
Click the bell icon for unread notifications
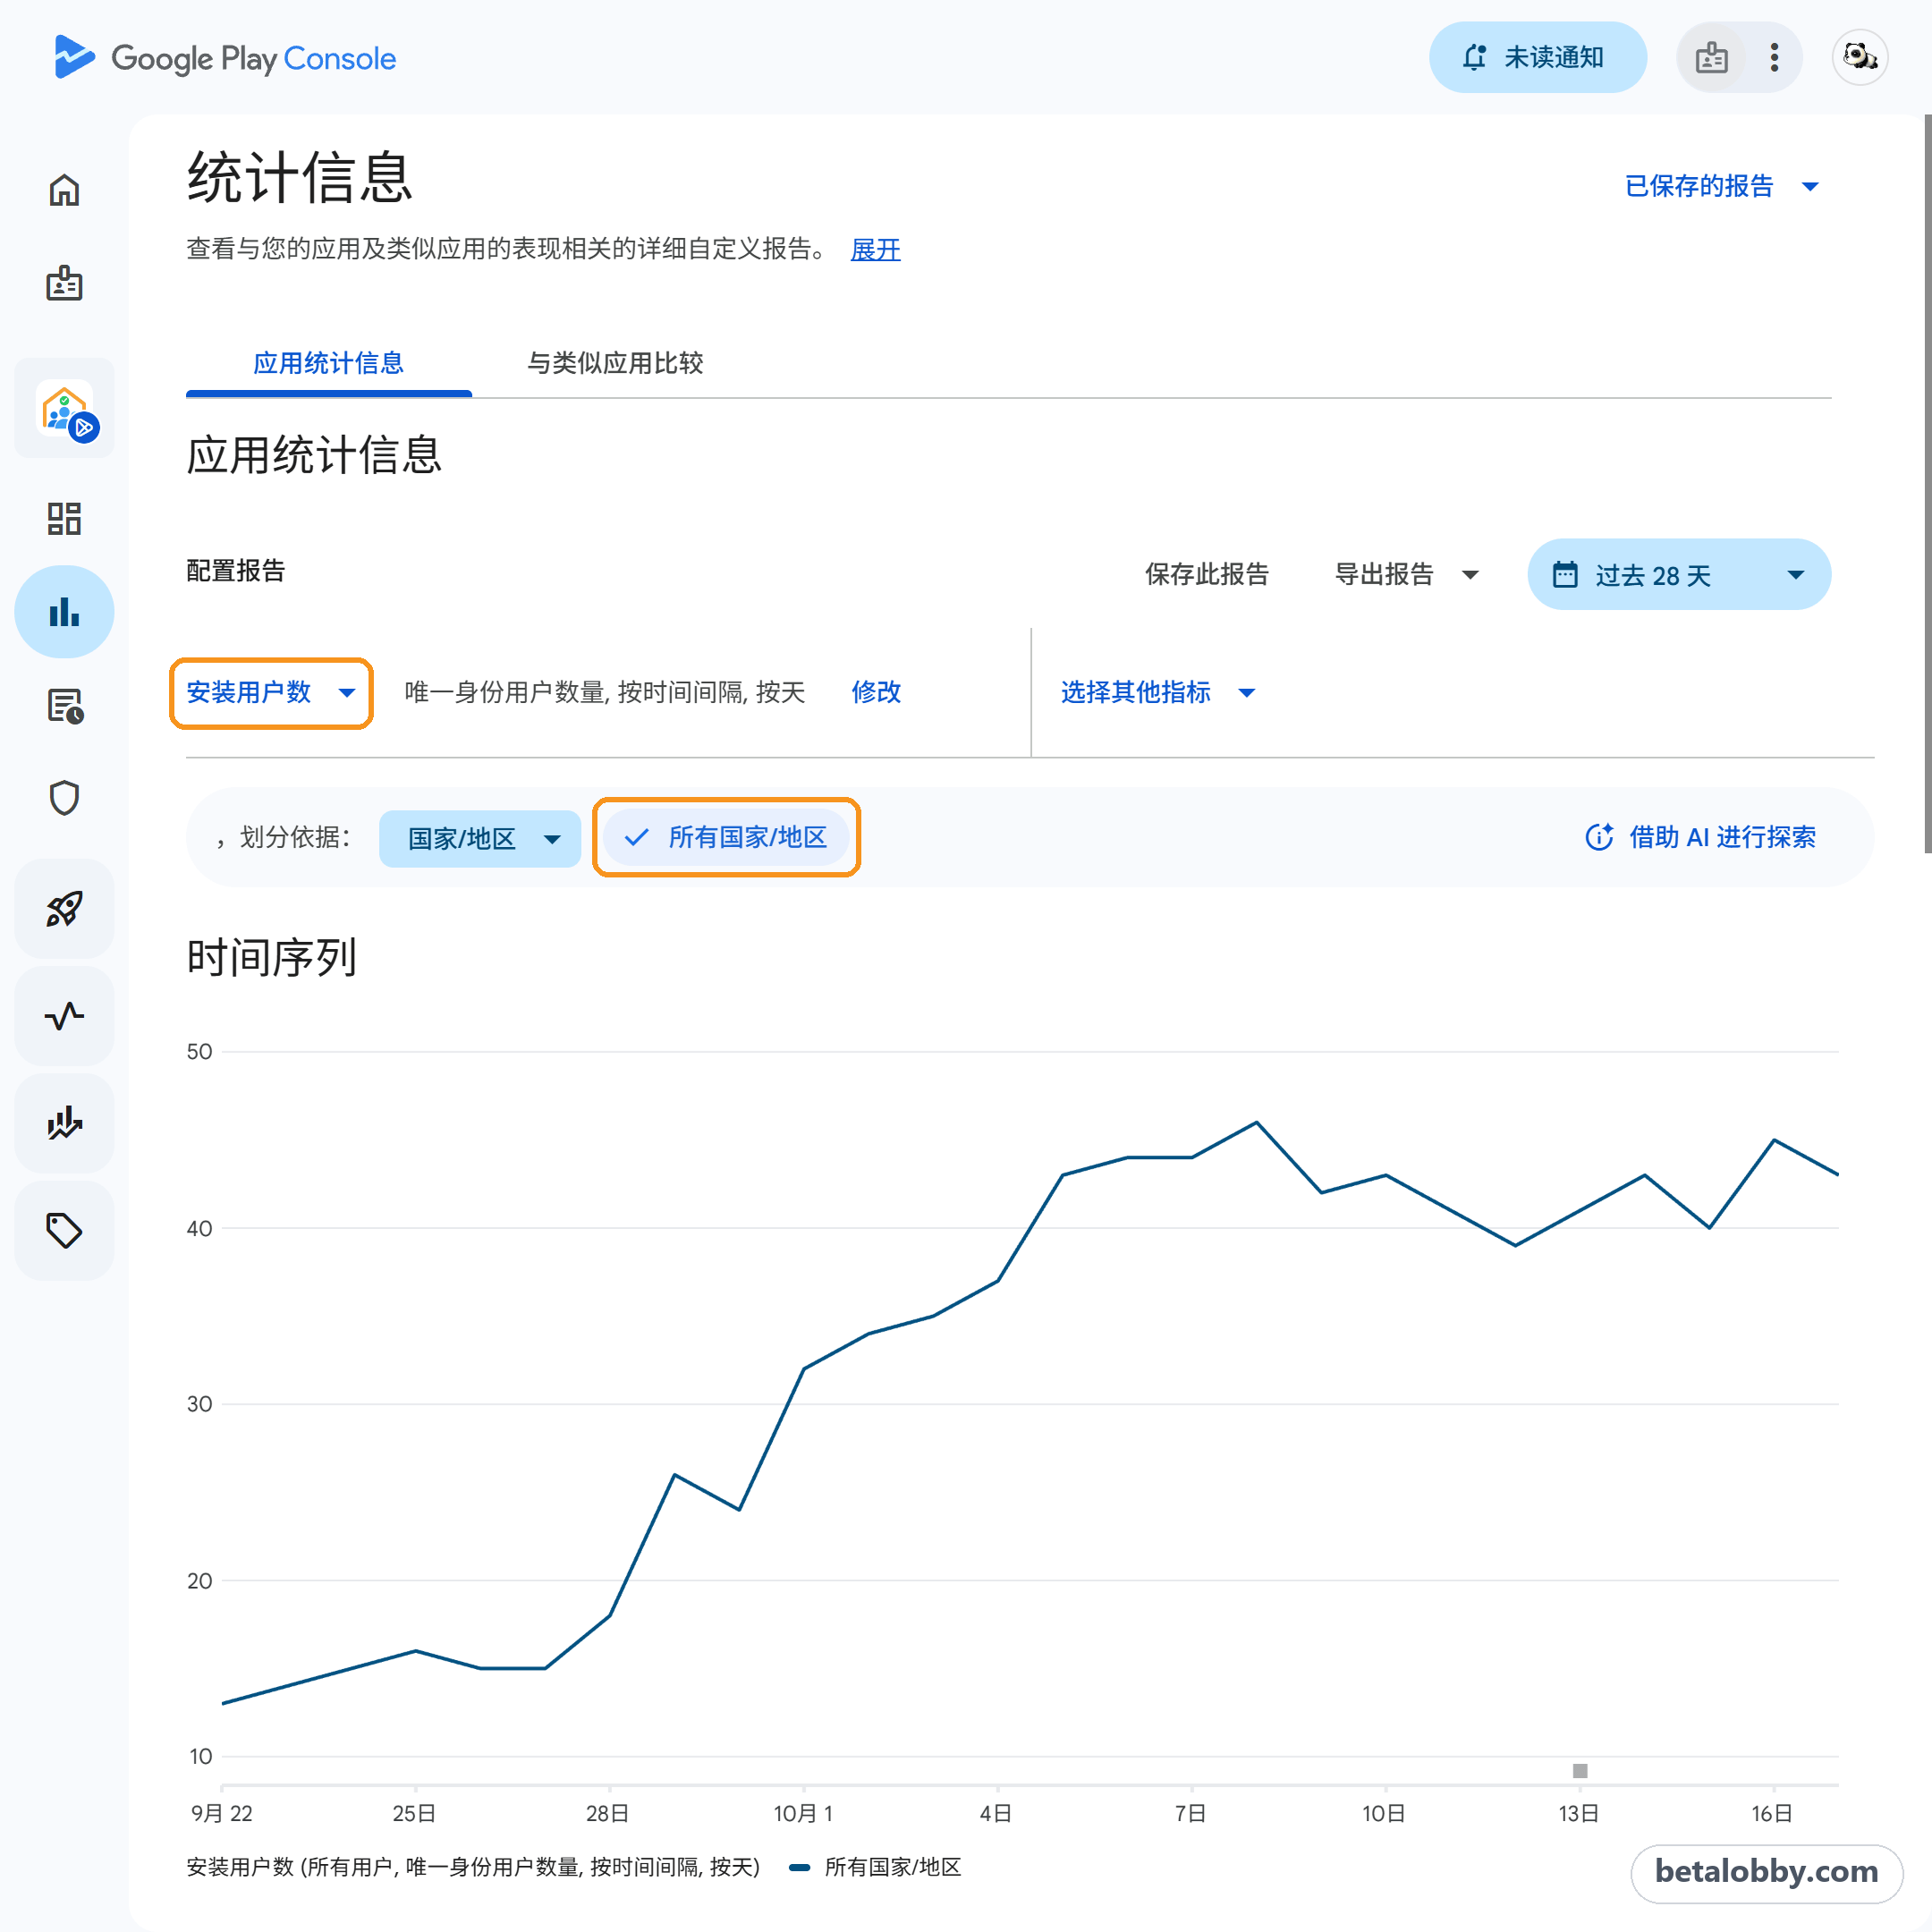[1474, 57]
